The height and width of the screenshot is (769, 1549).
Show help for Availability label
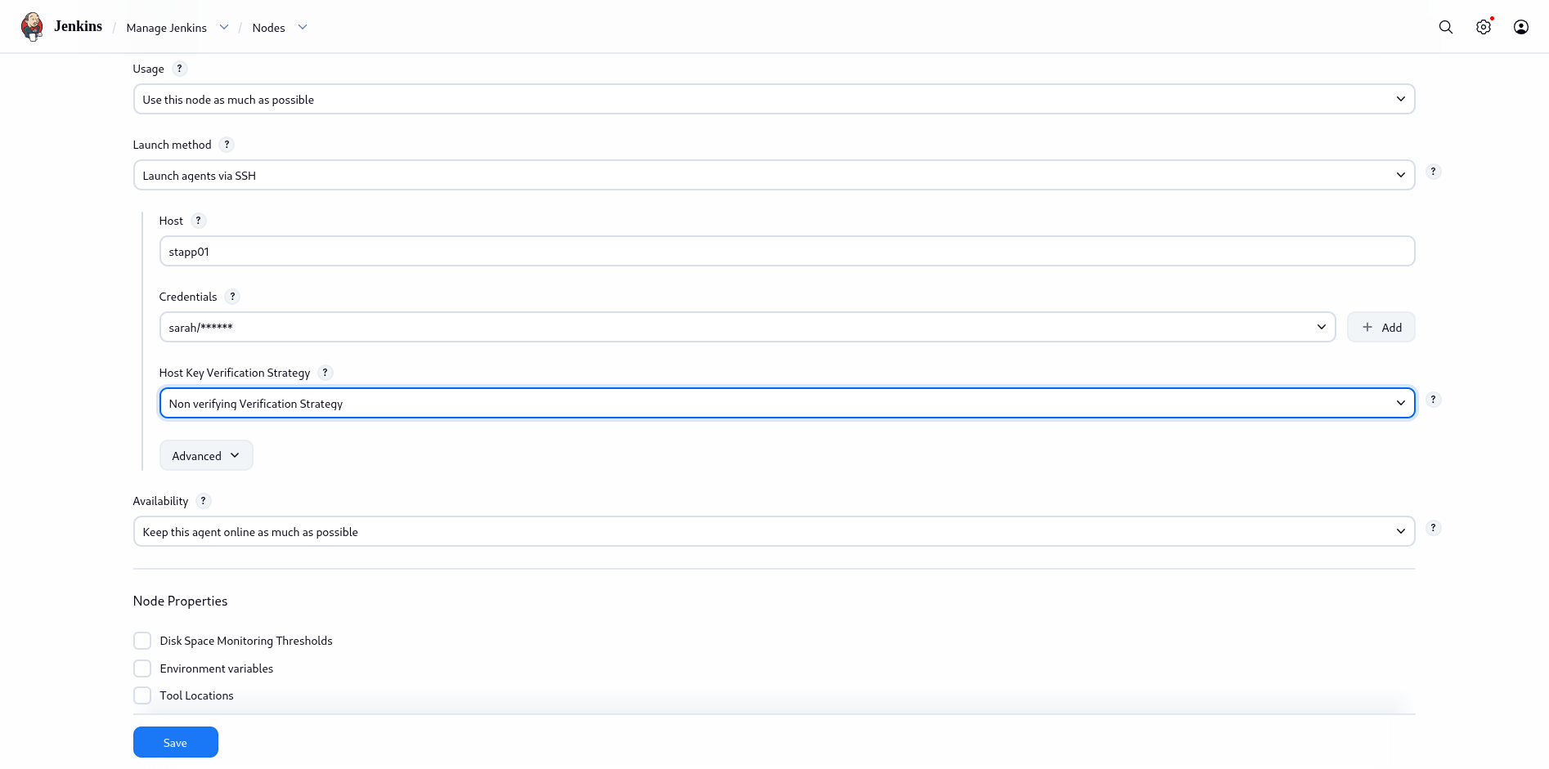204,501
